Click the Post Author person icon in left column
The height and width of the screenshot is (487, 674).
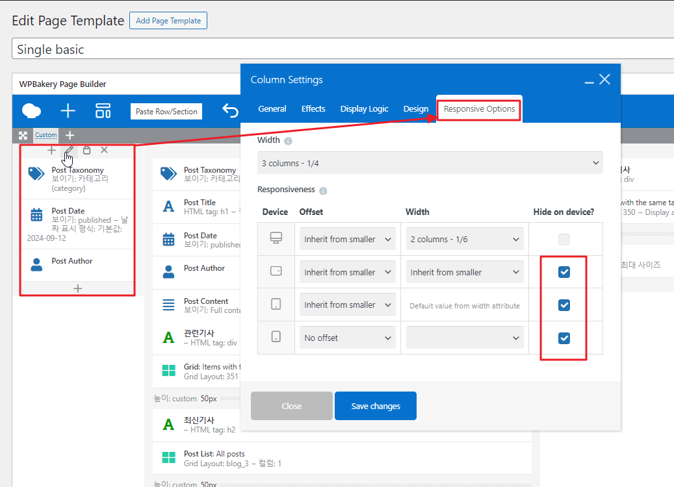tap(36, 264)
